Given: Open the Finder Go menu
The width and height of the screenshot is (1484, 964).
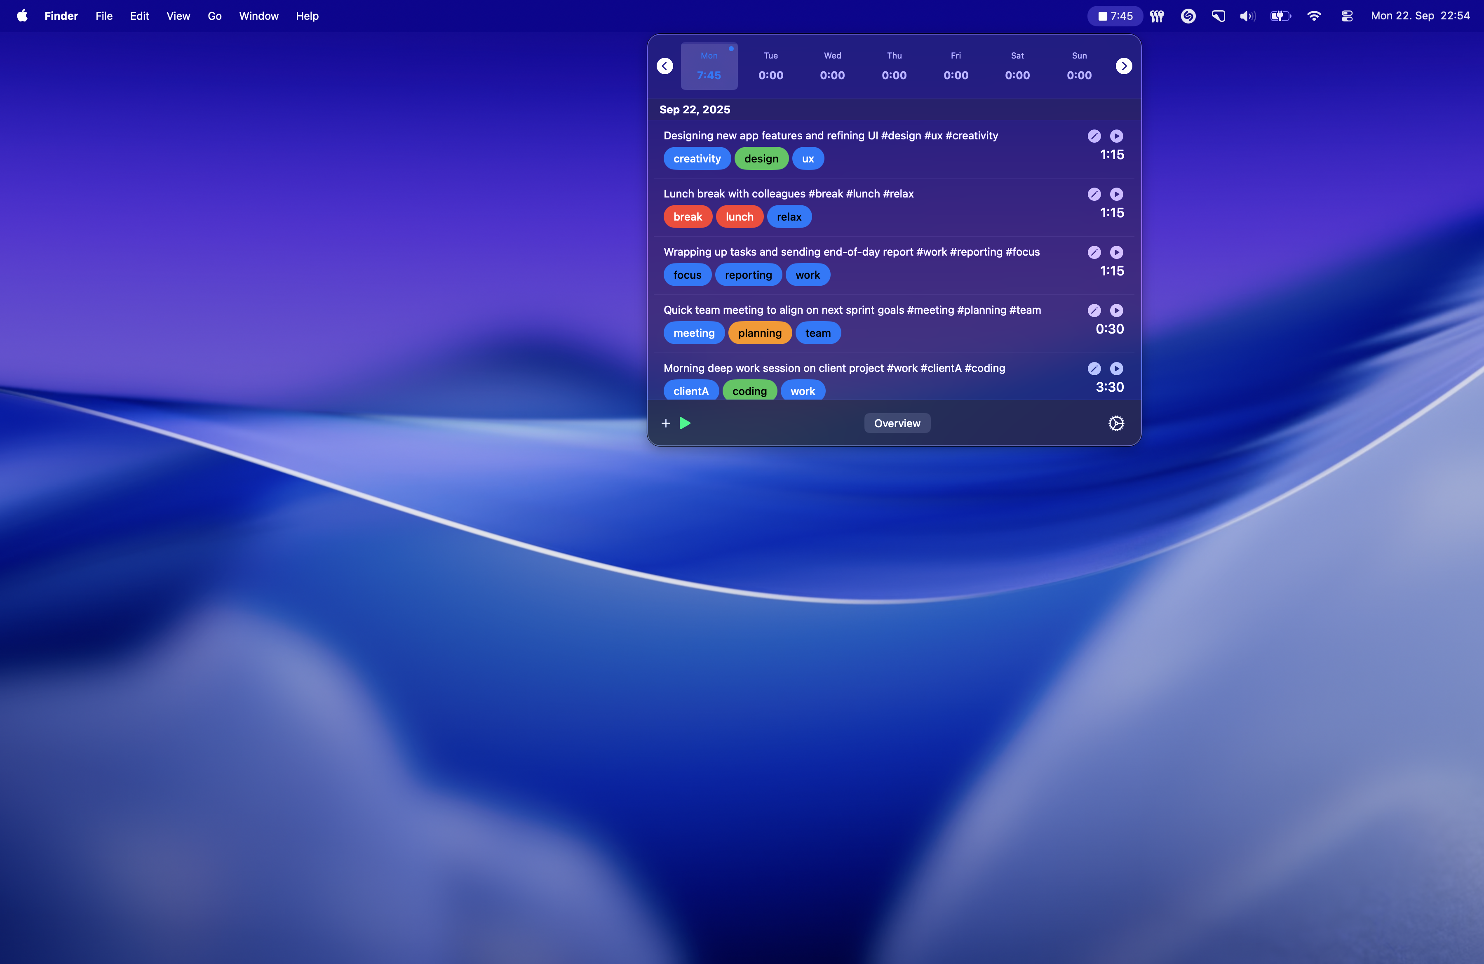Looking at the screenshot, I should click(214, 16).
